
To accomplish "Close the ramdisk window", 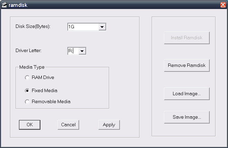I will coord(223,5).
